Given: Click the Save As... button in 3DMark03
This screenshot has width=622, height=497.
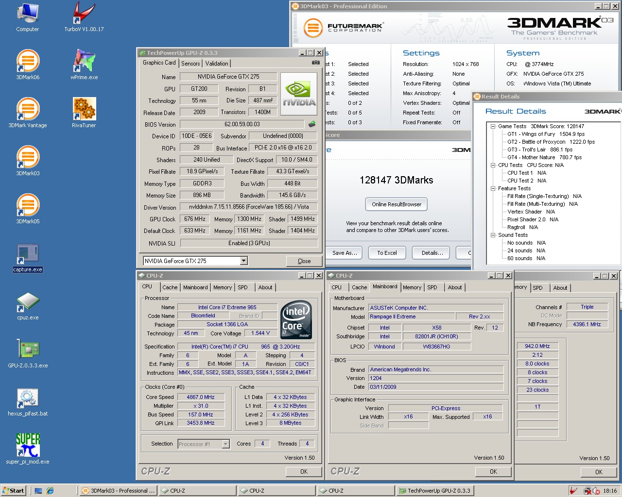Looking at the screenshot, I should tap(345, 253).
